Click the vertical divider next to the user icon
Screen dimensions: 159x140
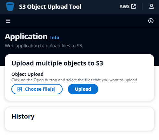coord(142,6)
